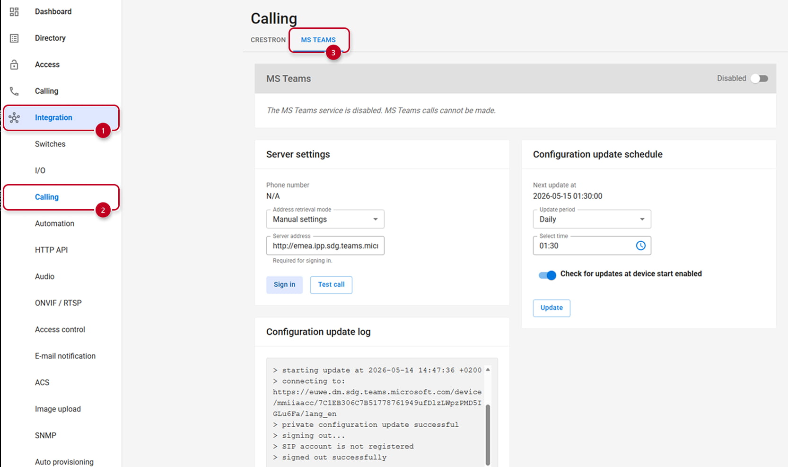Toggle the MS Teams Disabled switch
Viewport: 788px width, 467px height.
[x=759, y=79]
